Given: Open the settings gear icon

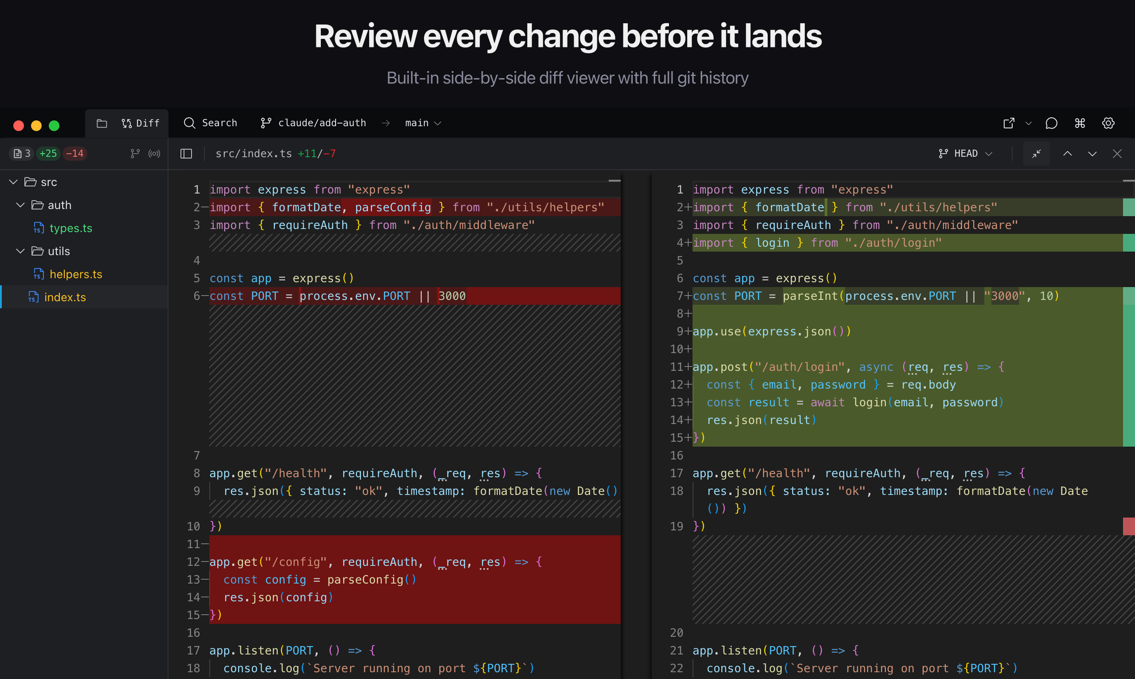Looking at the screenshot, I should tap(1108, 123).
